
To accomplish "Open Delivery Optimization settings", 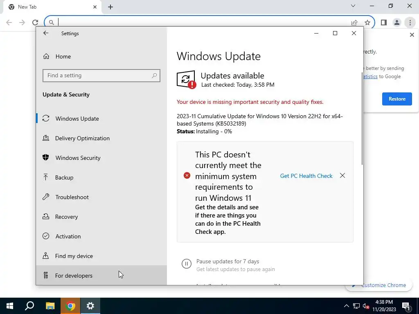I will [101, 138].
